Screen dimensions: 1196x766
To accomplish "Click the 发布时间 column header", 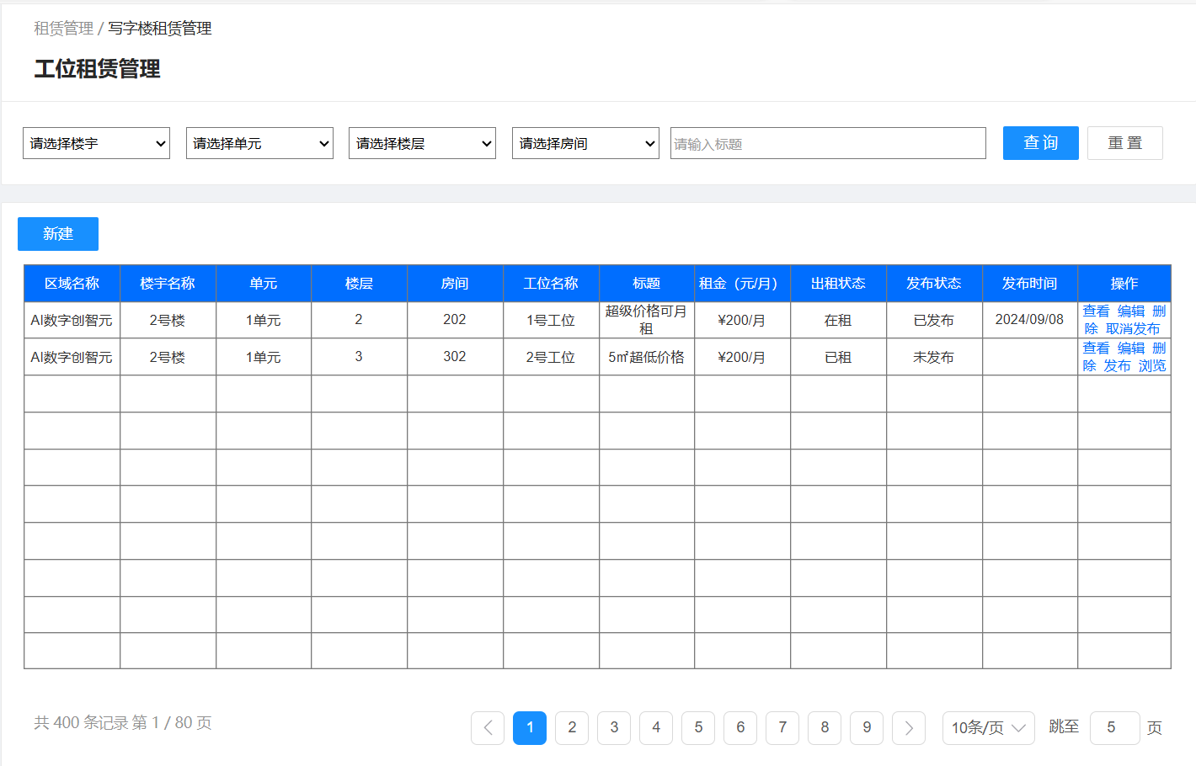I will click(1030, 284).
